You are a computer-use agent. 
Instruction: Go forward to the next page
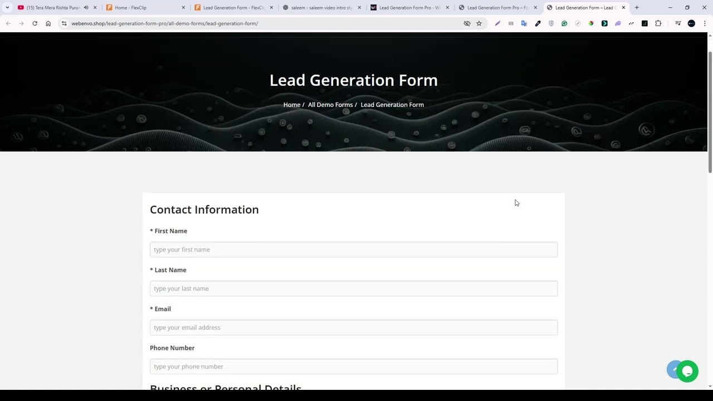21,23
